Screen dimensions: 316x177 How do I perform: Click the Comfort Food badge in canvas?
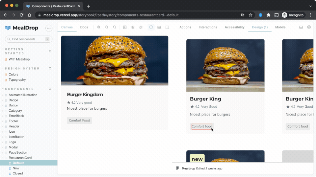(79, 120)
